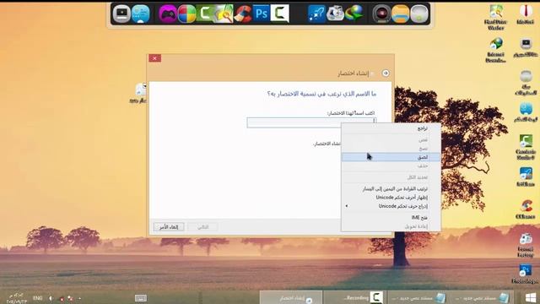Screen dimensions: 540x304
Task: Choose تحديد الكل (Select All) in context menu
Action: 391,177
